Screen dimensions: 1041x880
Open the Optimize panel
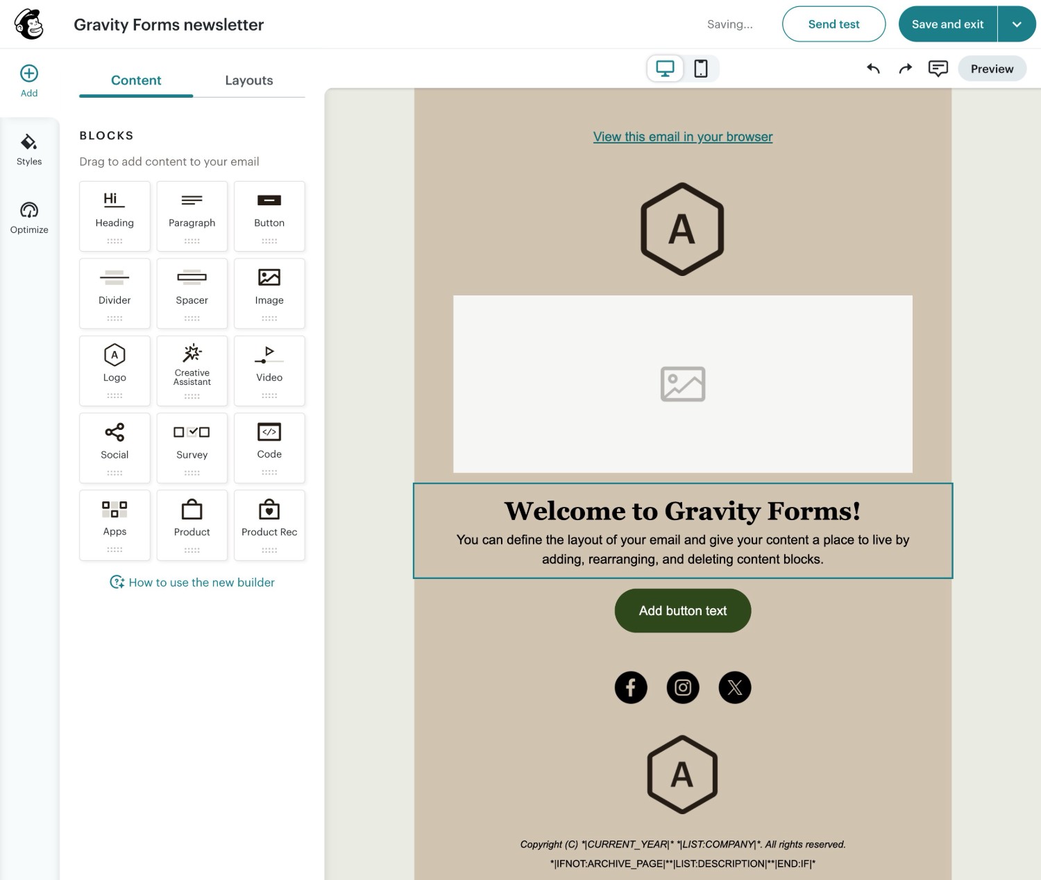29,218
